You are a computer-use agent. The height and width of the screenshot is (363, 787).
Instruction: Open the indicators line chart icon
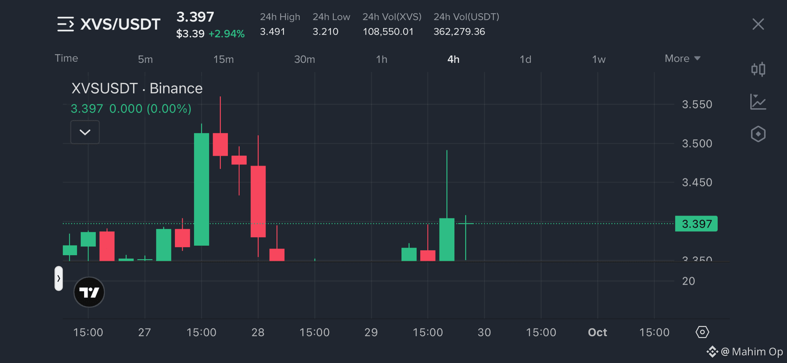758,102
